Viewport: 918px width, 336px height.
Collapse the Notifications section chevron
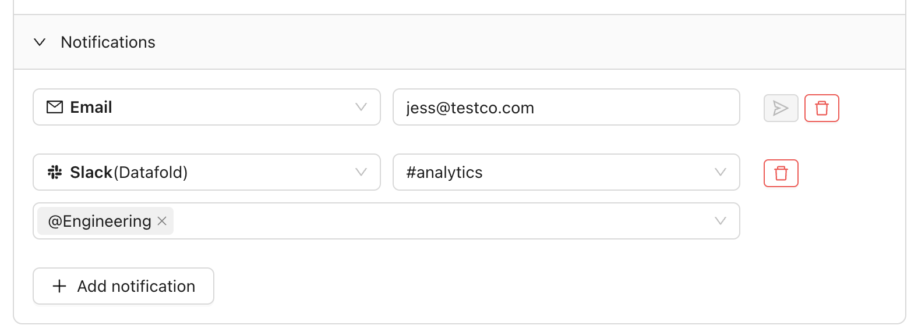(x=40, y=42)
